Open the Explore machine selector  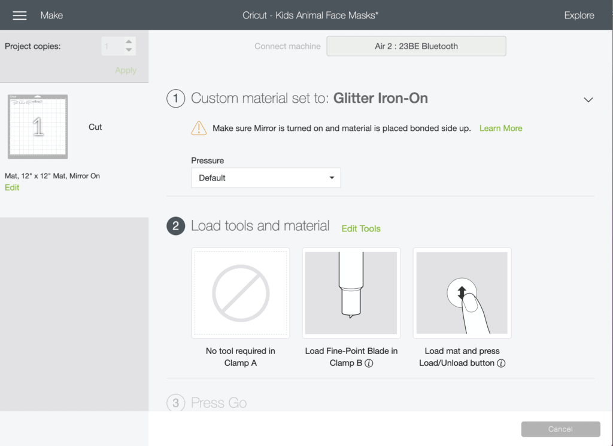579,15
